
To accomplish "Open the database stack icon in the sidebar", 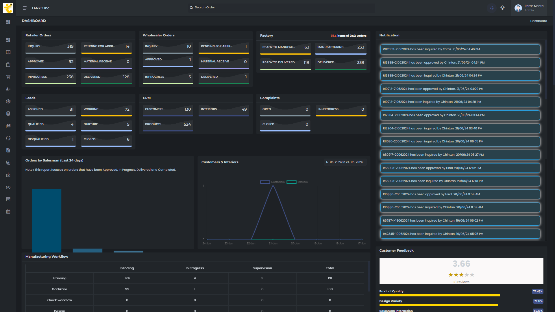I will click(x=8, y=114).
